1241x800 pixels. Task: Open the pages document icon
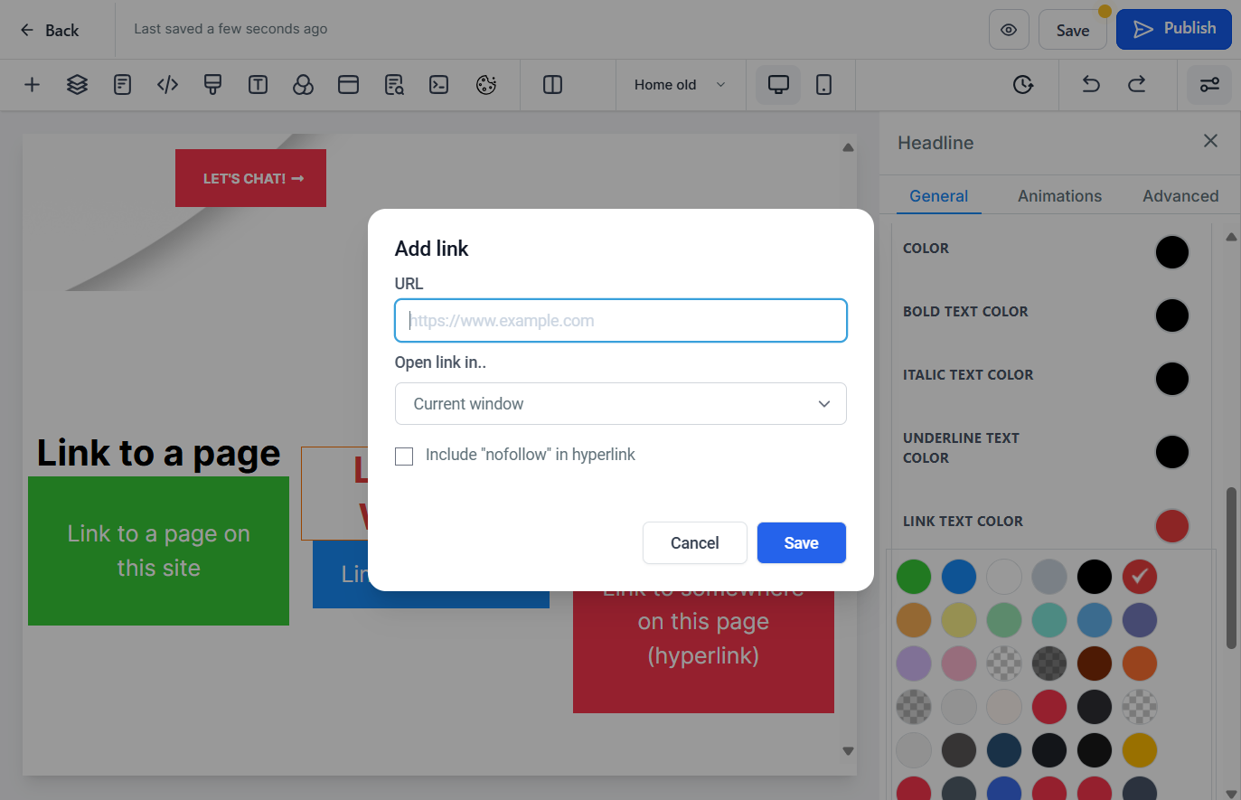122,85
